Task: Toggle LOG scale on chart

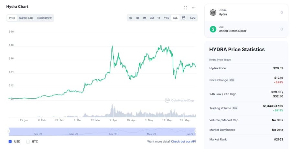Action: coord(193,18)
